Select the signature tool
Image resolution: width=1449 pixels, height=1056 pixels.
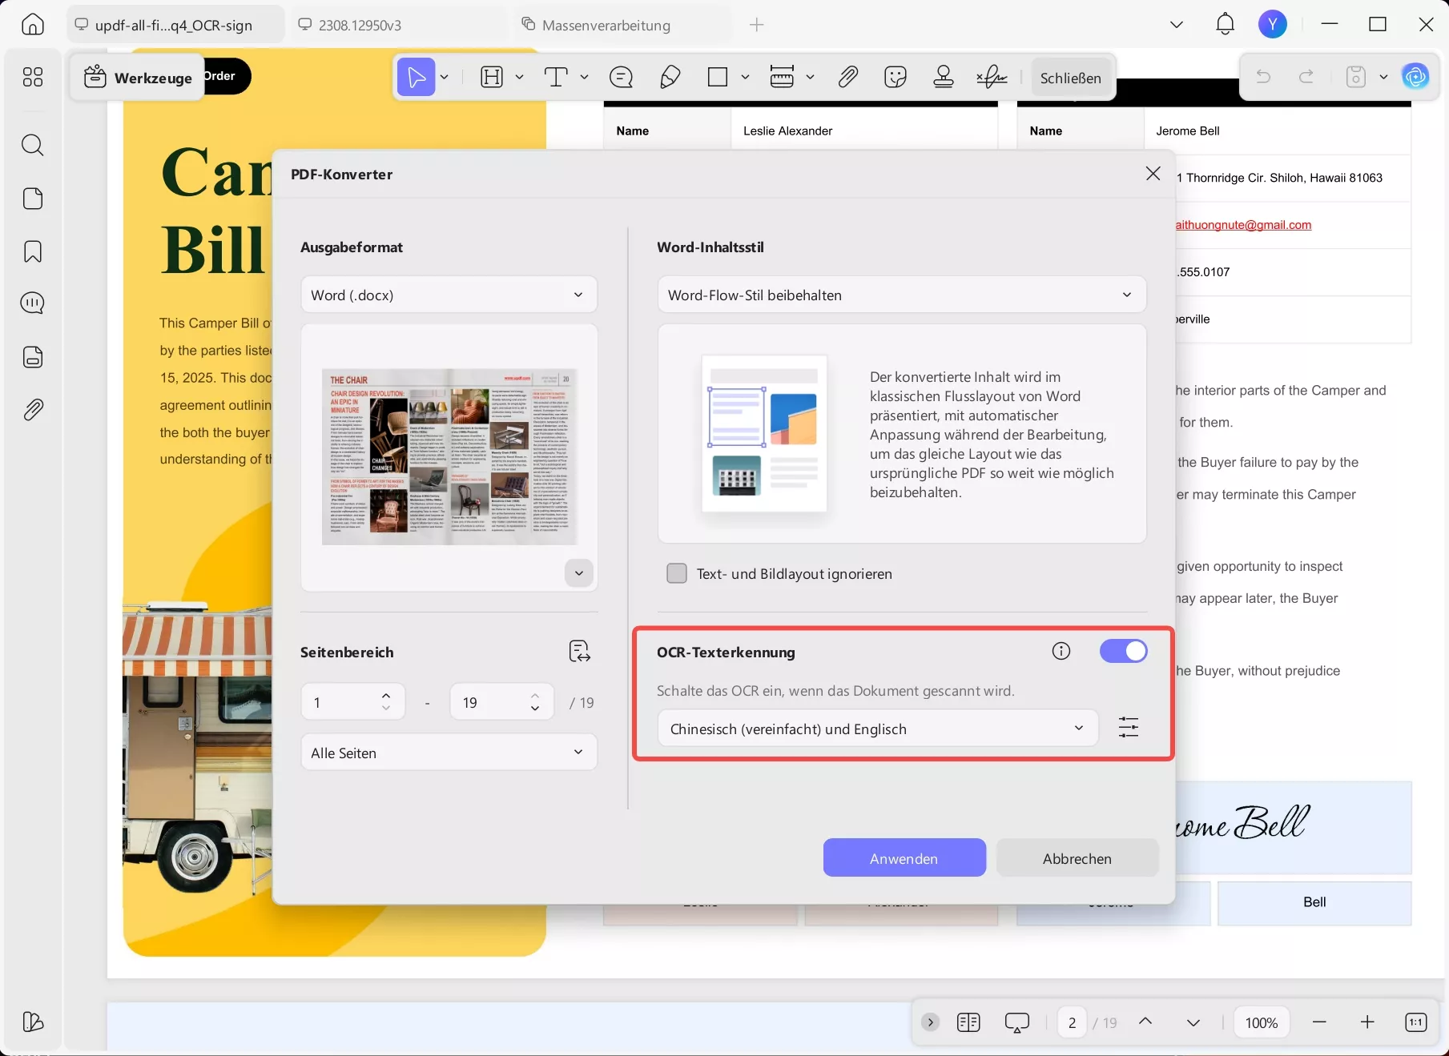pyautogui.click(x=992, y=76)
